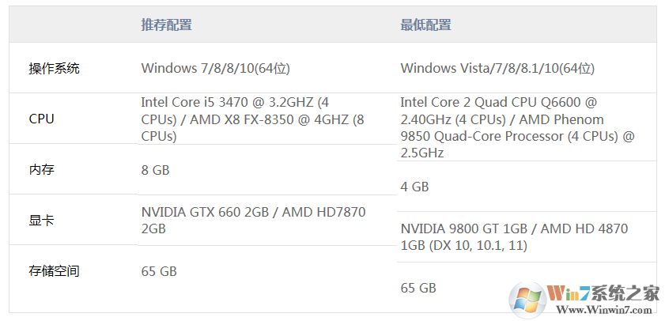Screen dimensions: 665x321
Task: Click the 4 GB memory value
Action: point(414,187)
